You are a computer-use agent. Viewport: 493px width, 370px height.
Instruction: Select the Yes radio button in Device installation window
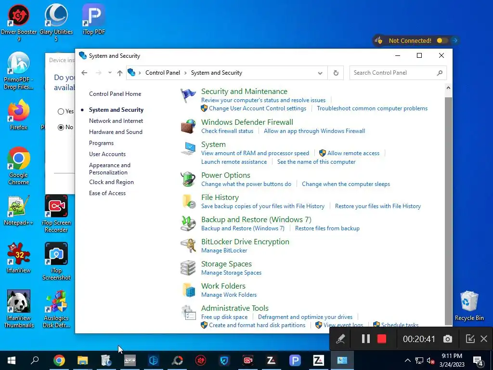click(x=61, y=111)
